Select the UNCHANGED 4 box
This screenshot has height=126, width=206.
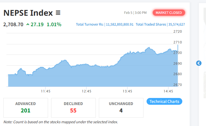coord(121,108)
